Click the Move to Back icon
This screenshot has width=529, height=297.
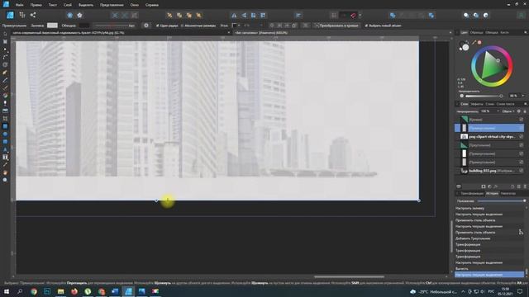(x=169, y=15)
